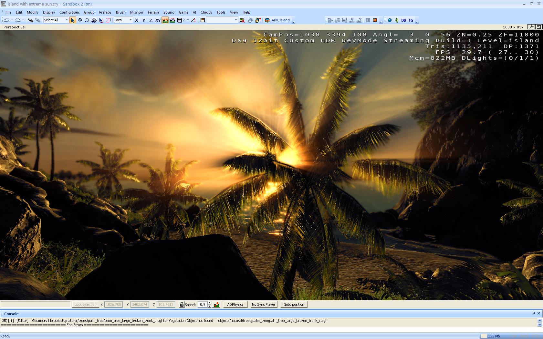
Task: Click the Perspective viewport title
Action: tap(14, 27)
